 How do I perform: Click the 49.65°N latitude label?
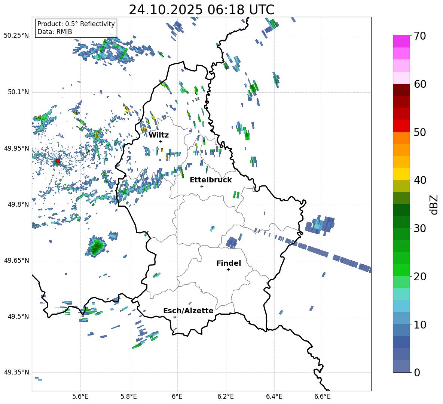(16, 260)
